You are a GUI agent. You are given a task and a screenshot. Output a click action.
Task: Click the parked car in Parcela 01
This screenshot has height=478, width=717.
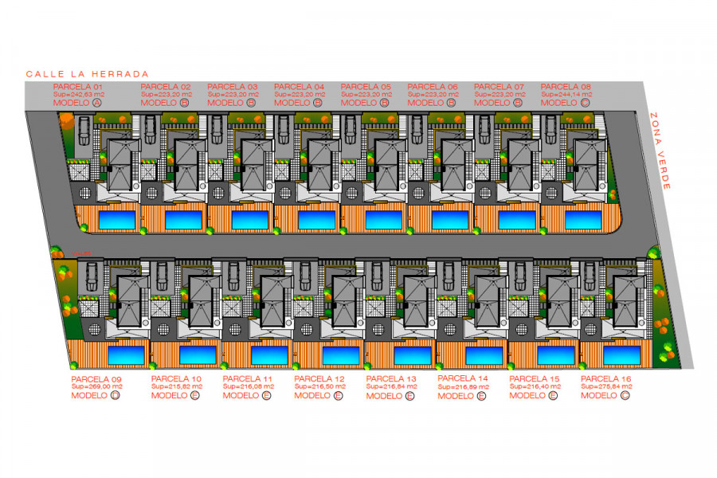click(84, 128)
